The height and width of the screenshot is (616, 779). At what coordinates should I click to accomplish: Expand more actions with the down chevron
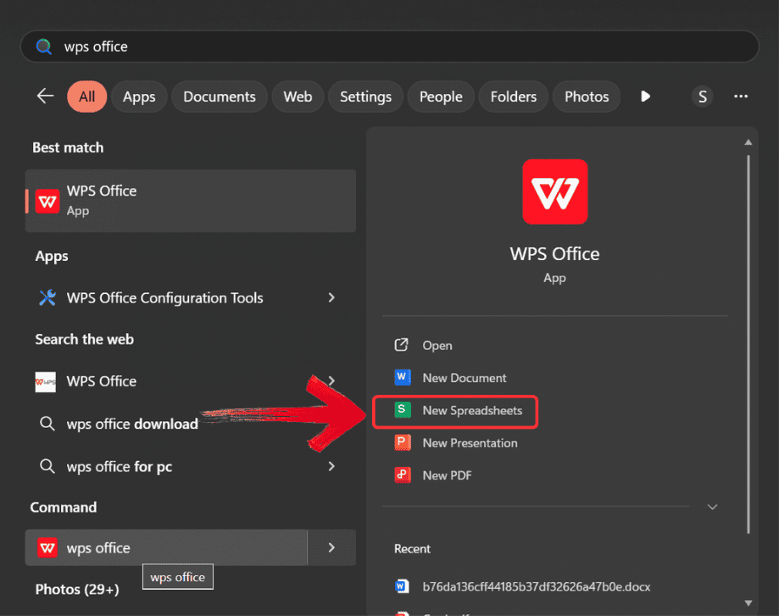712,507
